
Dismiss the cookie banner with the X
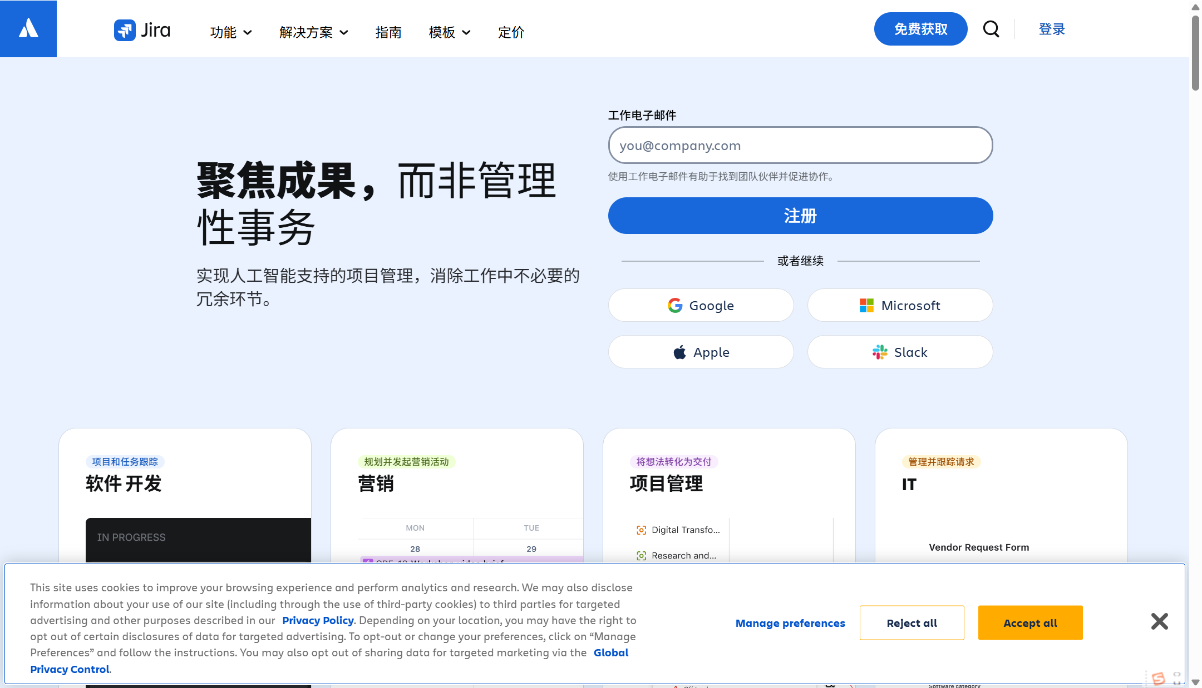[x=1160, y=622]
